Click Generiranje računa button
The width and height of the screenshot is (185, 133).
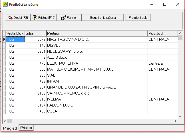(103, 18)
